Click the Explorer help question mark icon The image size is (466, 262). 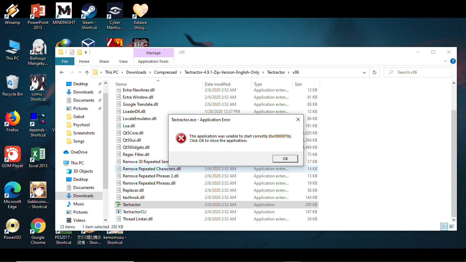tap(453, 61)
